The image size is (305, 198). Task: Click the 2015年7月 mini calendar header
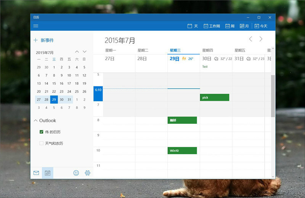tap(45, 53)
